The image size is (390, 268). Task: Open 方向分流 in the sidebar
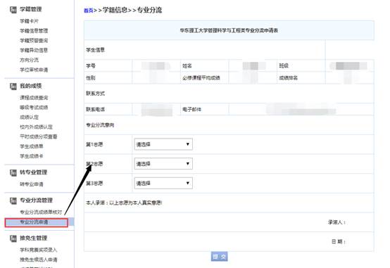pyautogui.click(x=29, y=60)
